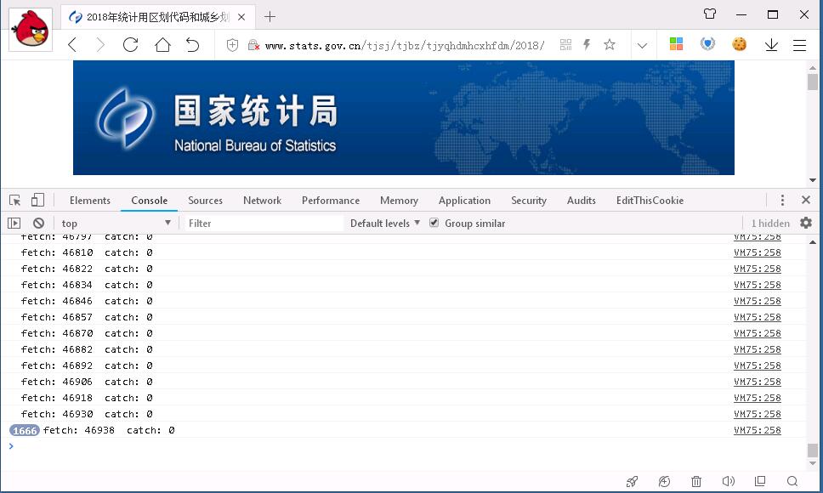Screen dimensions: 823x493
Task: Open a new tab with plus button
Action: pos(270,17)
